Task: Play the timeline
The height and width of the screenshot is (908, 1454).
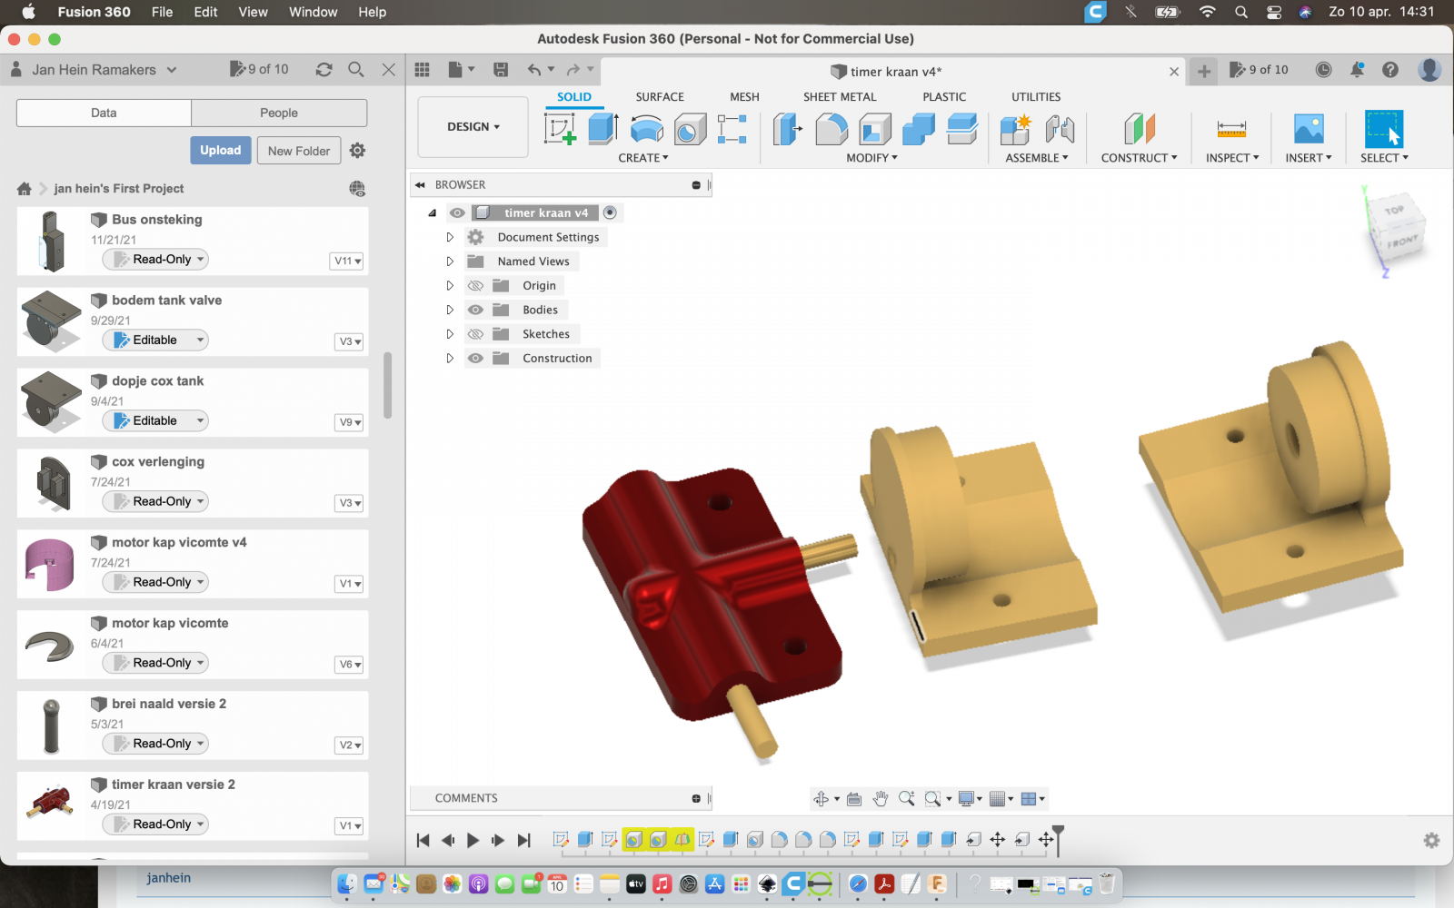Action: tap(473, 840)
